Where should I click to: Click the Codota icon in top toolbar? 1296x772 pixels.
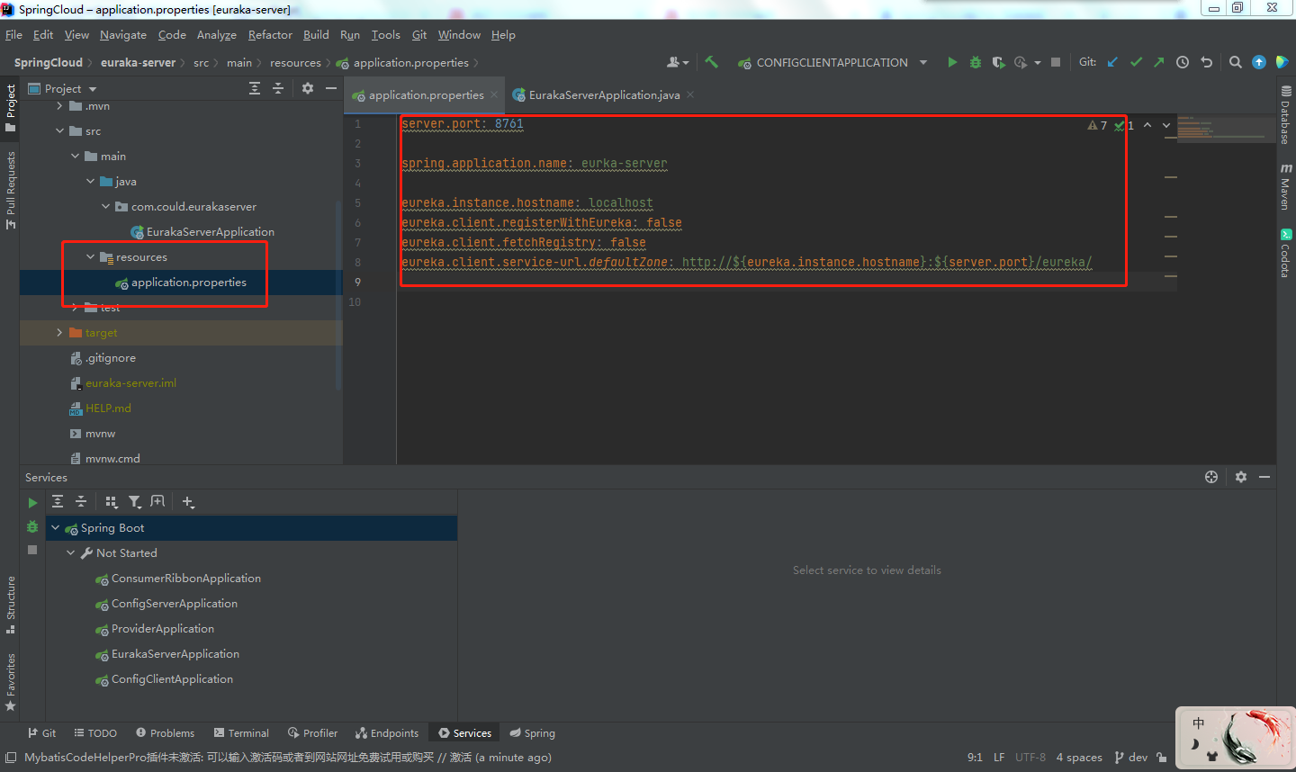point(1282,62)
